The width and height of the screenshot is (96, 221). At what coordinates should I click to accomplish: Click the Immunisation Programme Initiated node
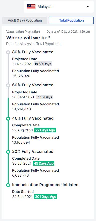pos(8,185)
